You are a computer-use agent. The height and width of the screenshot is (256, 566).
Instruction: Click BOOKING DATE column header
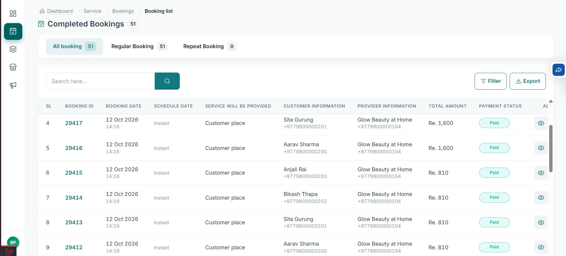[124, 106]
